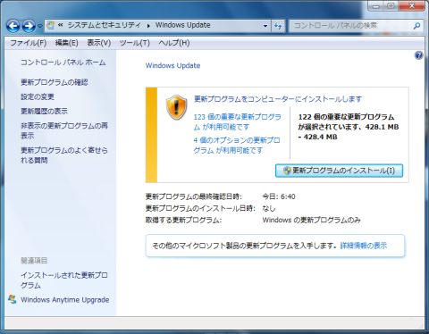429x334 pixels.
Task: Open the blue help question-mark icon
Action: coord(418,55)
